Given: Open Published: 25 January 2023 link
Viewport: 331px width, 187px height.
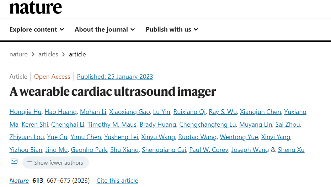Looking at the screenshot, I should [x=115, y=77].
